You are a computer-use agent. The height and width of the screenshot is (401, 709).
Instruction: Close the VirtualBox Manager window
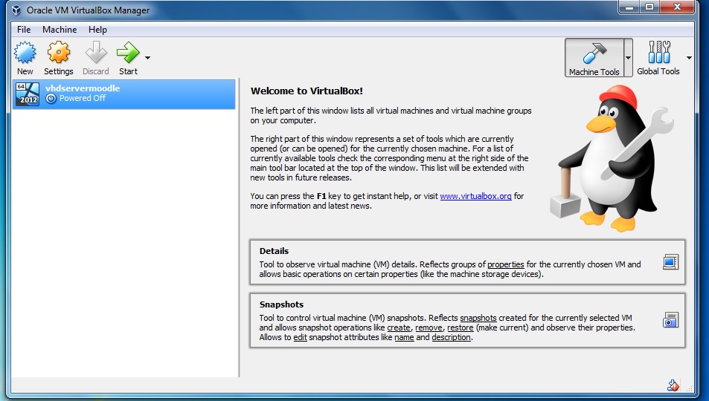(x=677, y=7)
